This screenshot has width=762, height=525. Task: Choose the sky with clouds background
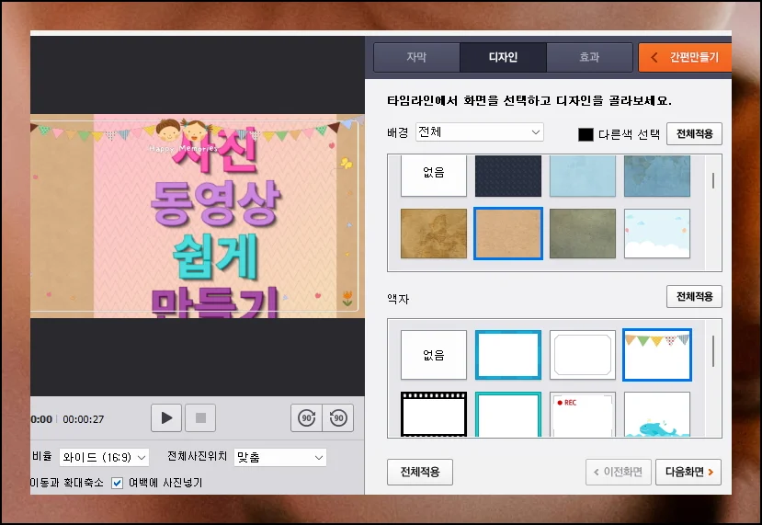coord(657,234)
